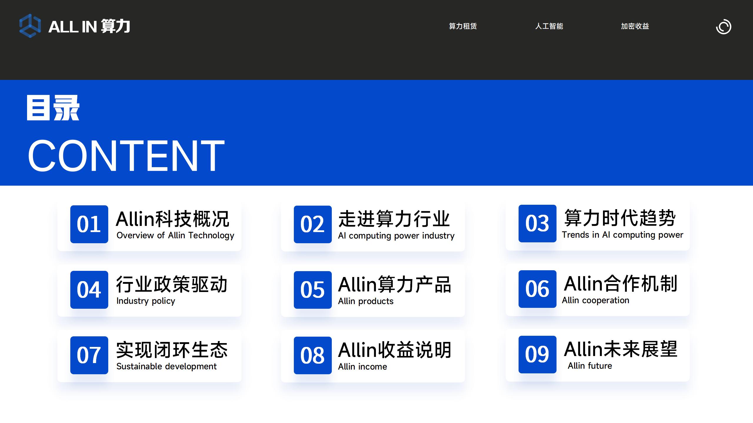Click the ALL IN 算力 brand text
The image size is (753, 423).
click(89, 26)
